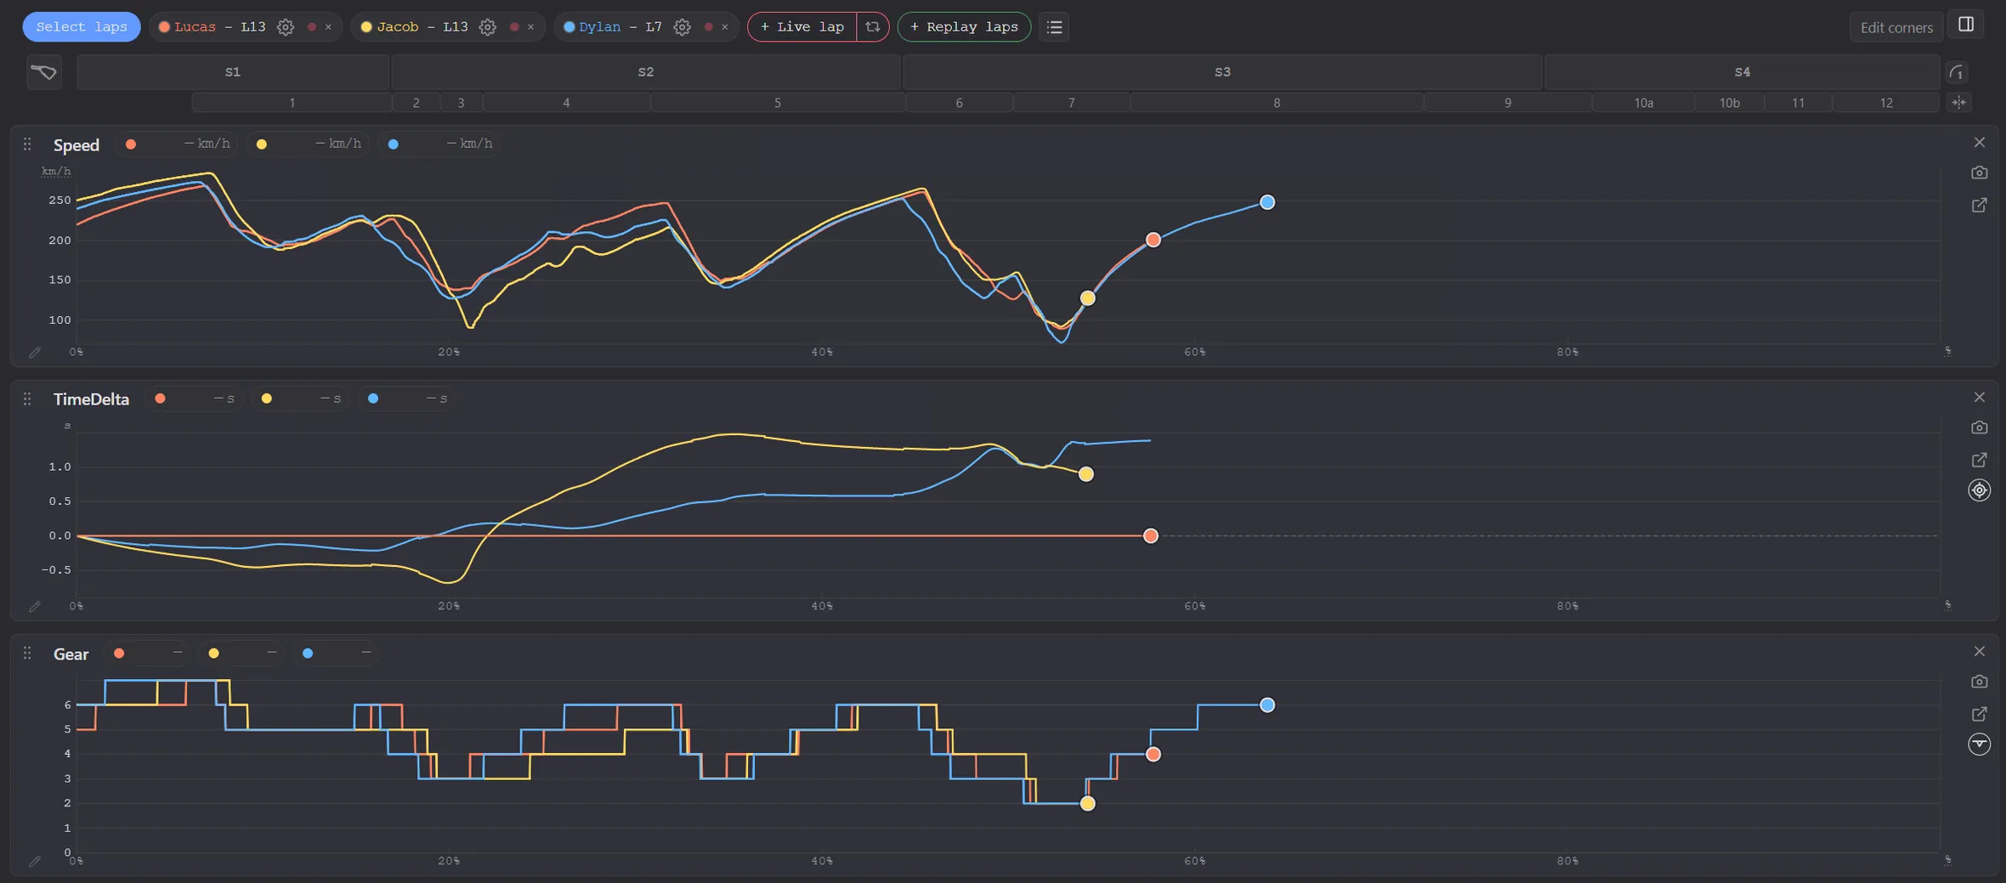Open settings gear for Jacob L13 lap

487,27
